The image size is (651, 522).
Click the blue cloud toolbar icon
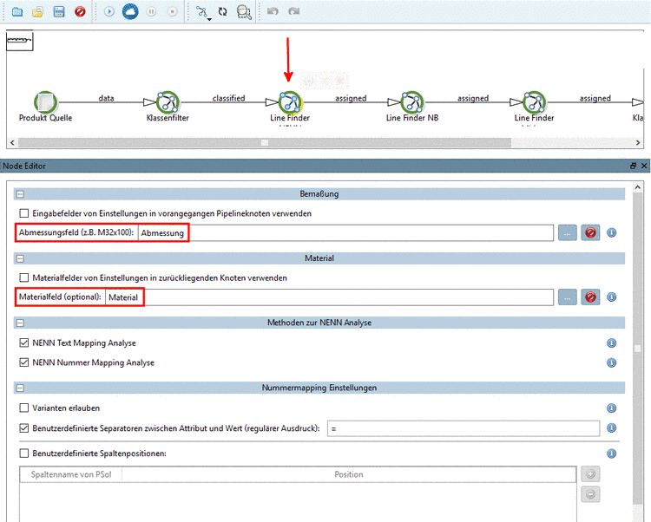[x=130, y=12]
